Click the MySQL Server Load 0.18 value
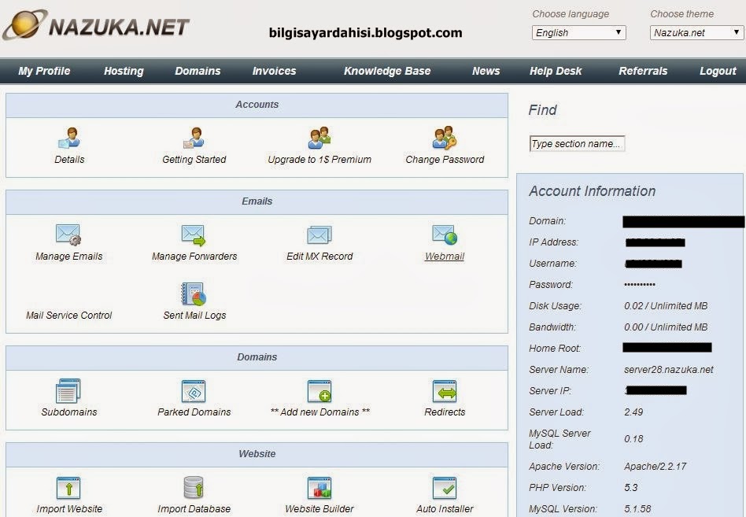 point(633,439)
